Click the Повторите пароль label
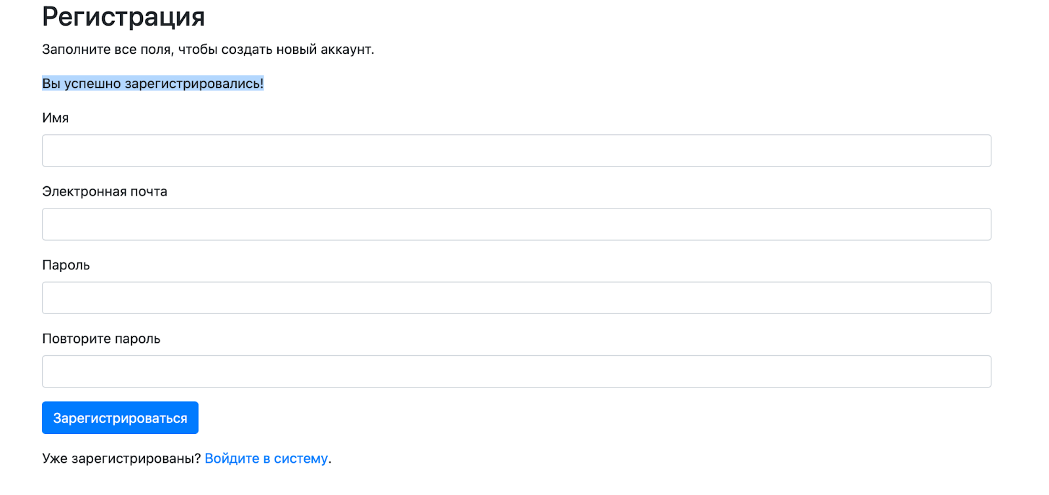 click(101, 339)
